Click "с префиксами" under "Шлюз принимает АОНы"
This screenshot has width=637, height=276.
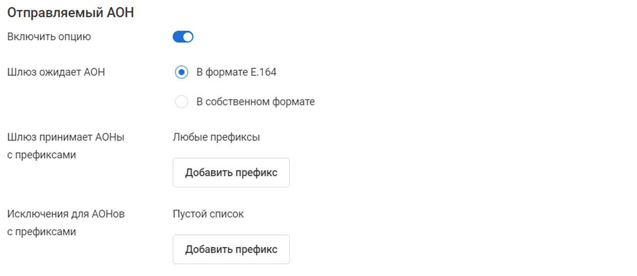click(x=41, y=155)
